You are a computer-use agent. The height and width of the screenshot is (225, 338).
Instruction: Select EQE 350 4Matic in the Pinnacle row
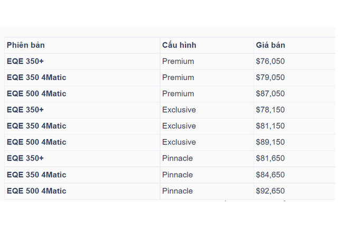[x=36, y=174]
